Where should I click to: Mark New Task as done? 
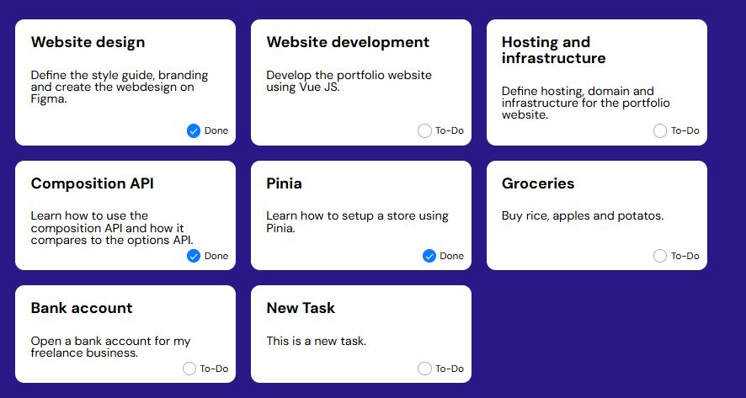[x=424, y=369]
